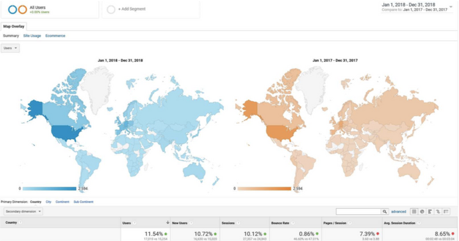Image resolution: width=459 pixels, height=241 pixels.
Task: Open the Ecommerce sub-tab
Action: click(x=55, y=35)
